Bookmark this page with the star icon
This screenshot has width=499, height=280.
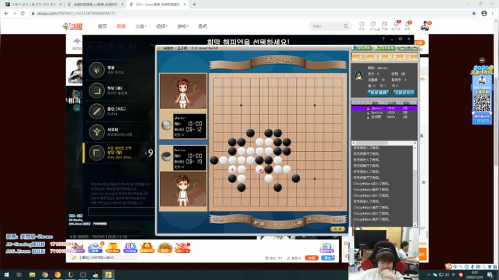(473, 13)
